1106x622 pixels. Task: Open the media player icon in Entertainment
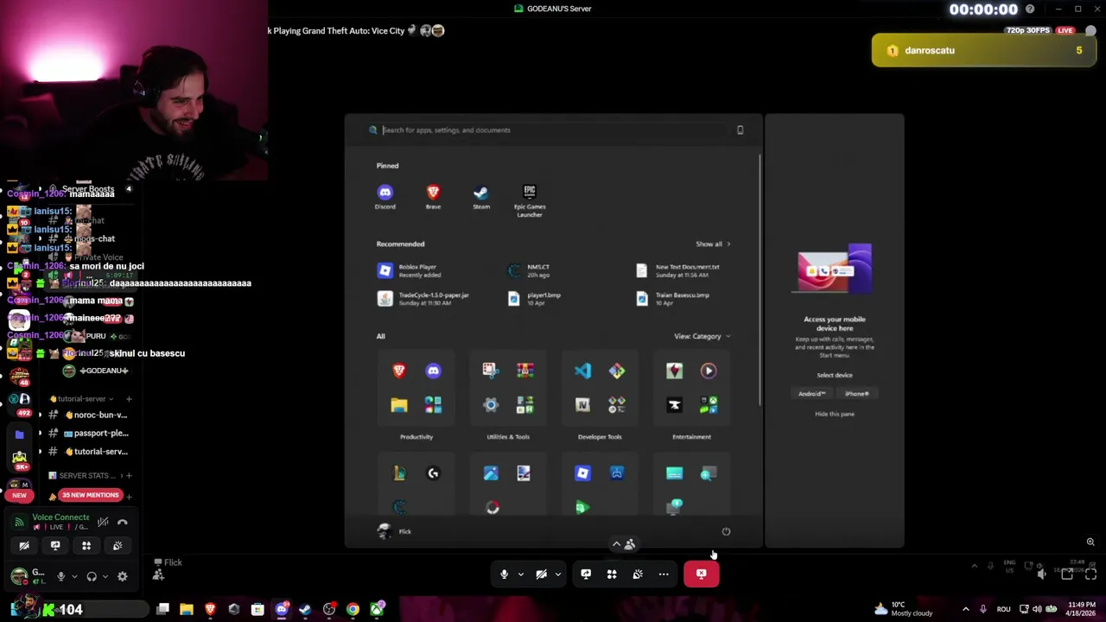click(708, 371)
